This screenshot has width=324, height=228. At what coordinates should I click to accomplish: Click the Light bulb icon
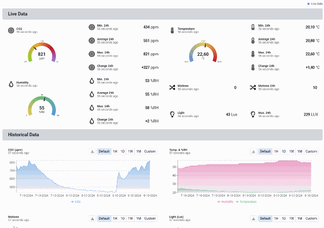pyautogui.click(x=172, y=114)
